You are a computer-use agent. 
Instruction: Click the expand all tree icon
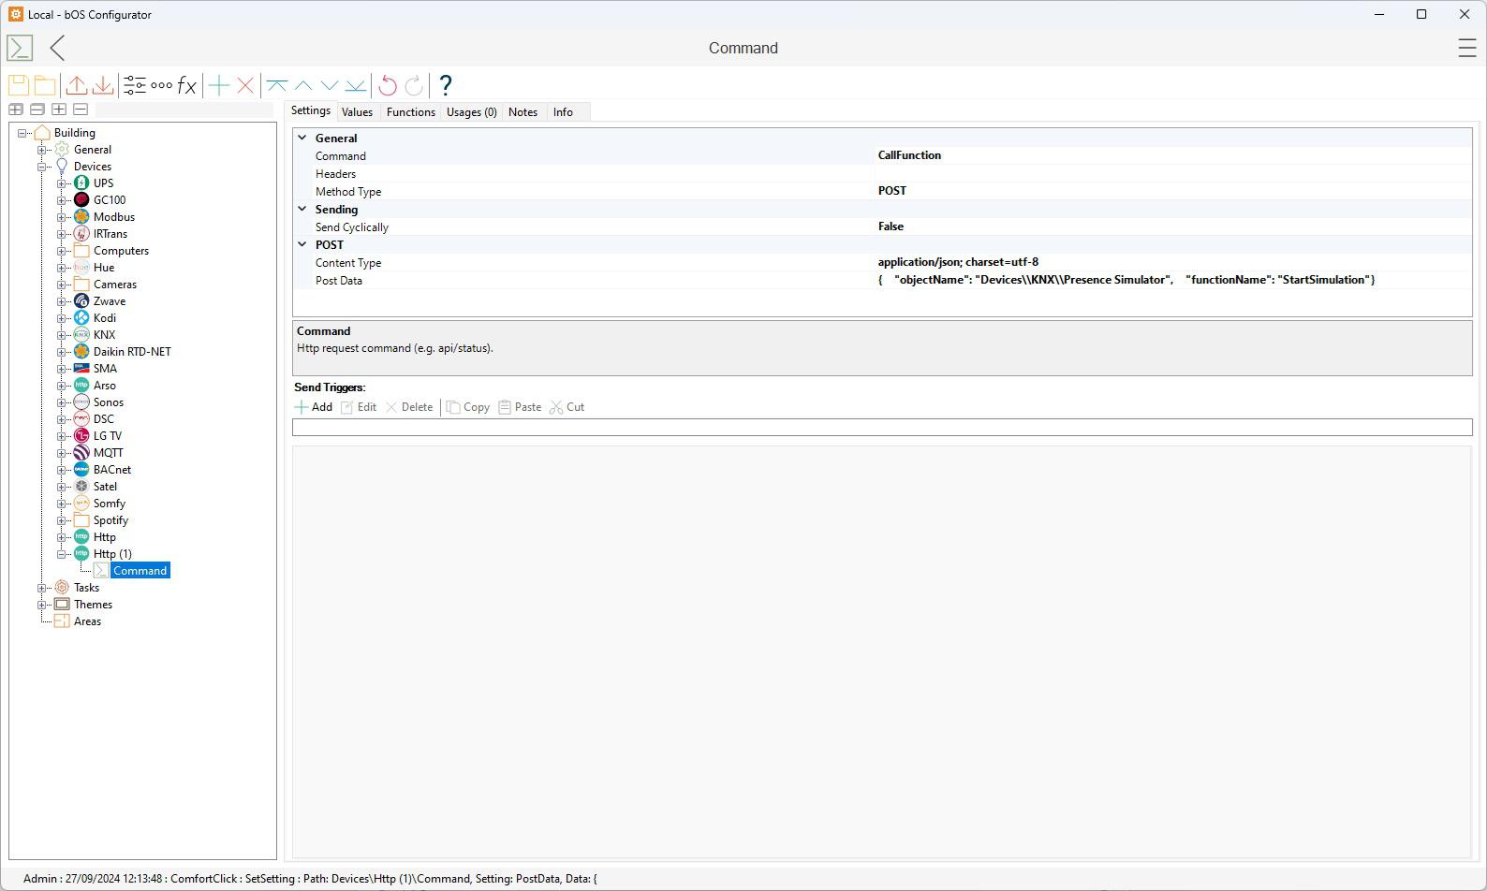(x=16, y=110)
